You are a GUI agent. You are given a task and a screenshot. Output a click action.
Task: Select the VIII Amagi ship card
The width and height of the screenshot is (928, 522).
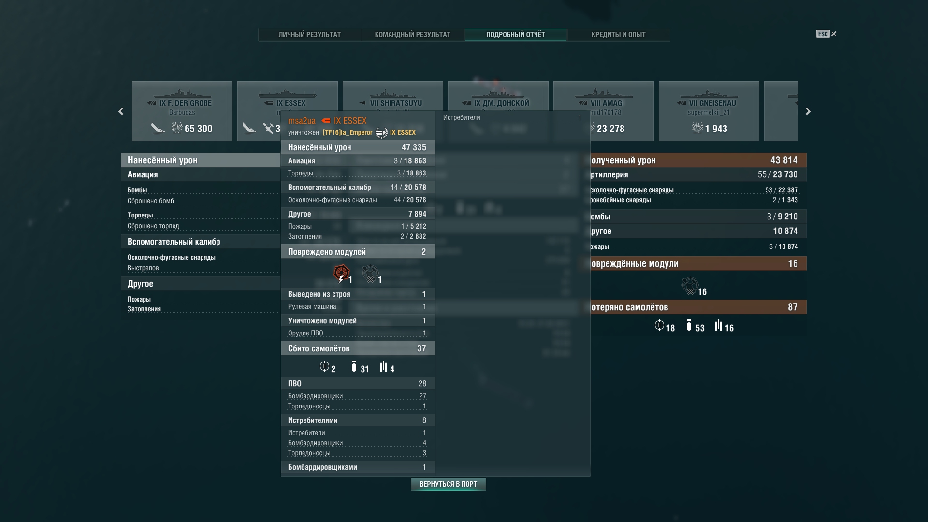pos(603,101)
